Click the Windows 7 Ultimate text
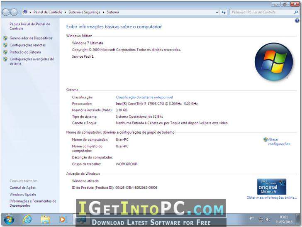The width and height of the screenshot is (302, 227). (88, 43)
